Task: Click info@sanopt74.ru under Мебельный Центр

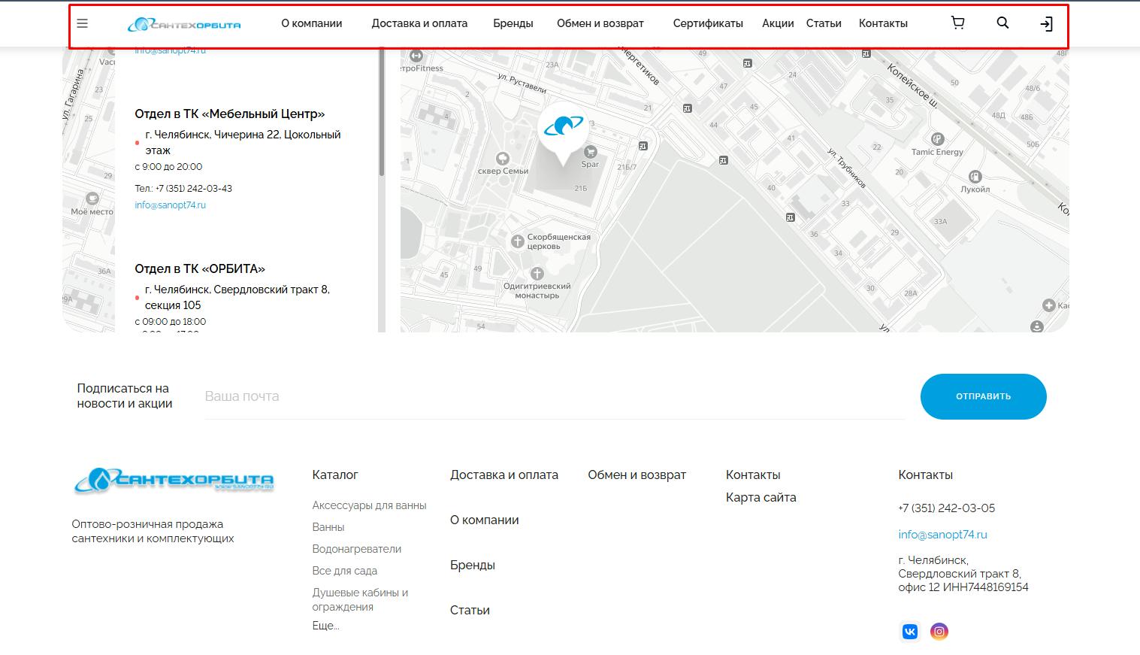Action: 171,205
